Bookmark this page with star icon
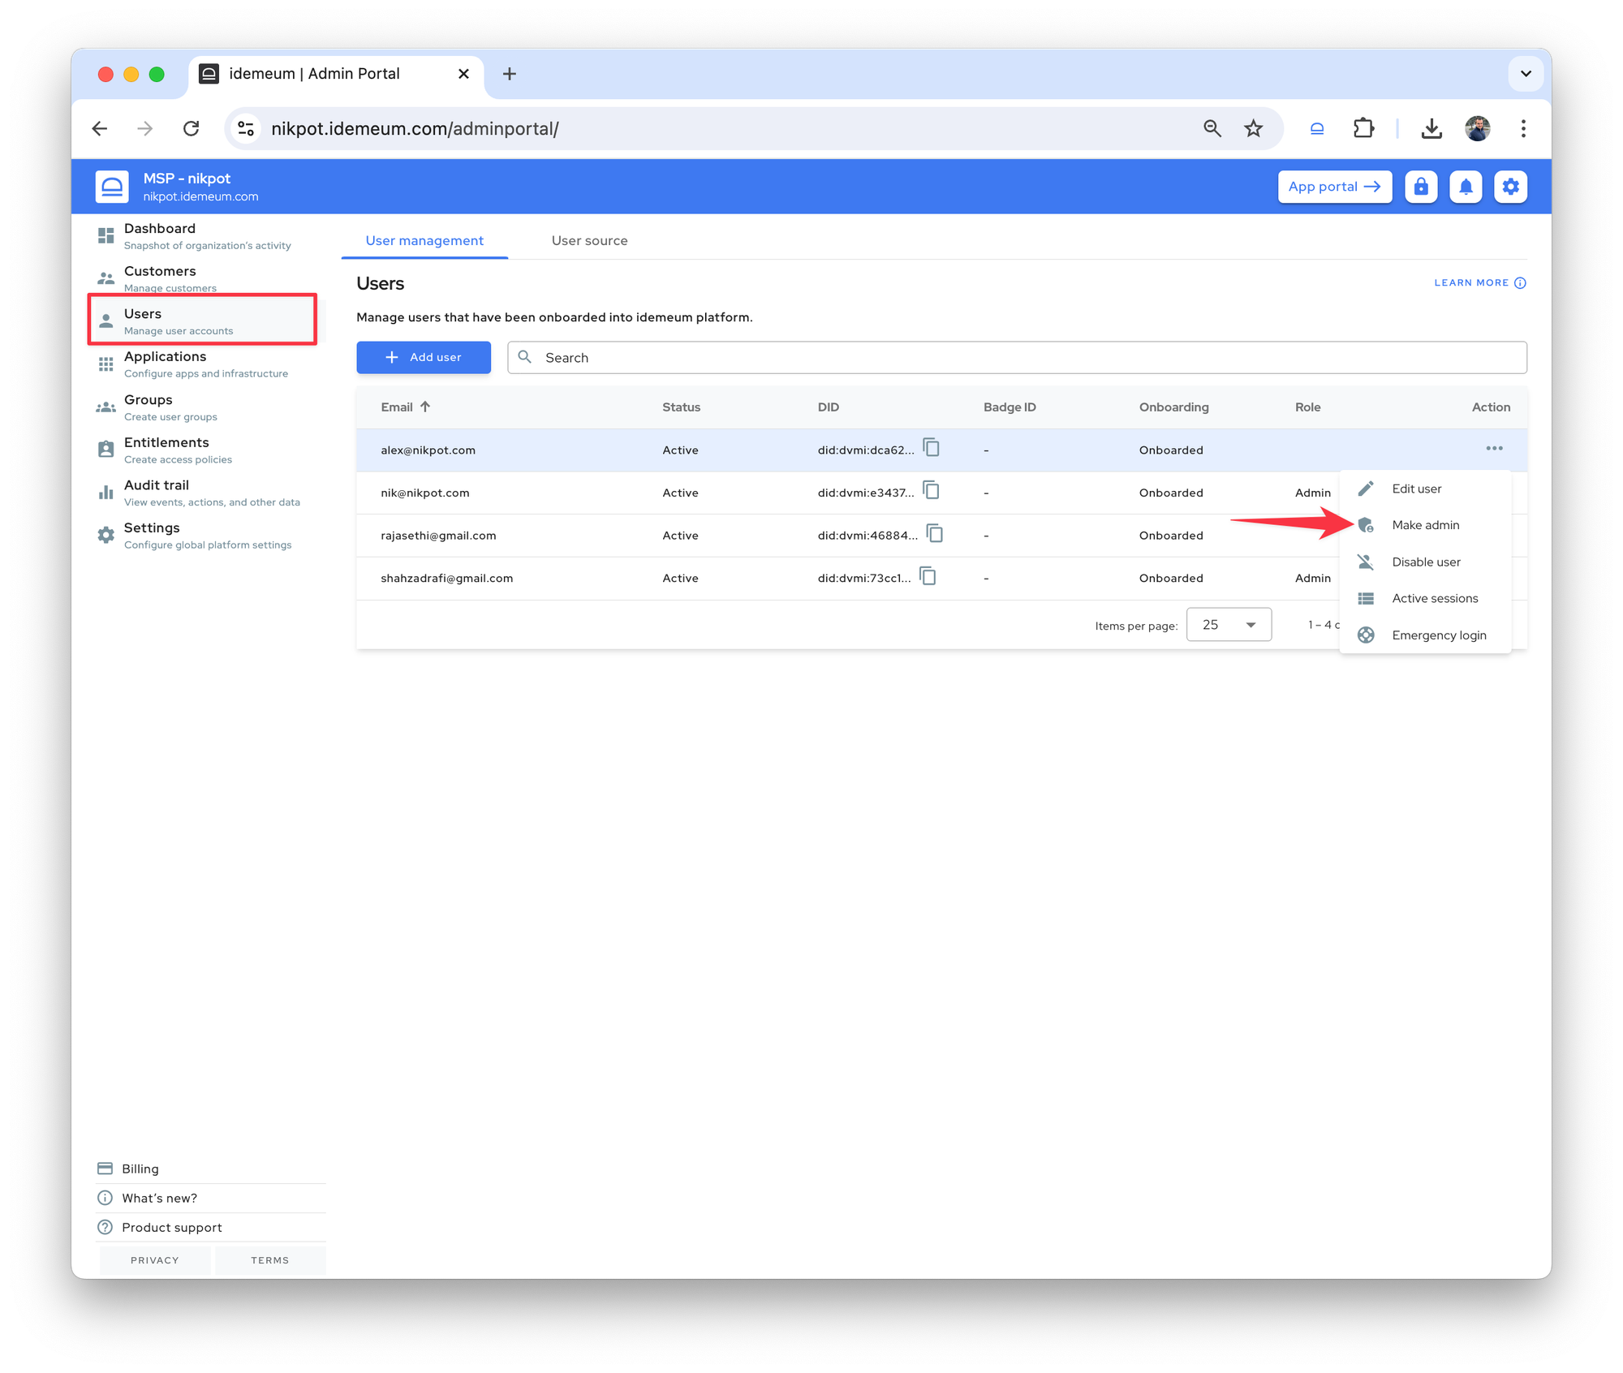This screenshot has width=1623, height=1373. pyautogui.click(x=1254, y=128)
